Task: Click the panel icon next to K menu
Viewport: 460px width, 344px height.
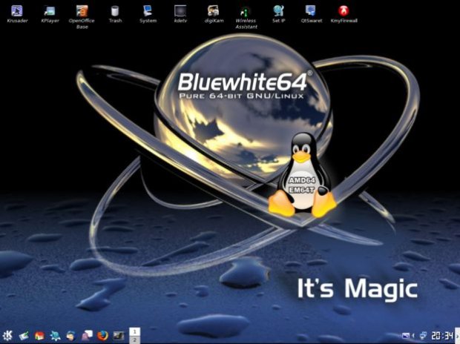Action: 24,335
